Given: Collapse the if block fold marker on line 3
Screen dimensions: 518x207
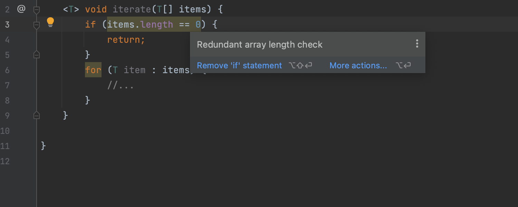Looking at the screenshot, I should (37, 25).
